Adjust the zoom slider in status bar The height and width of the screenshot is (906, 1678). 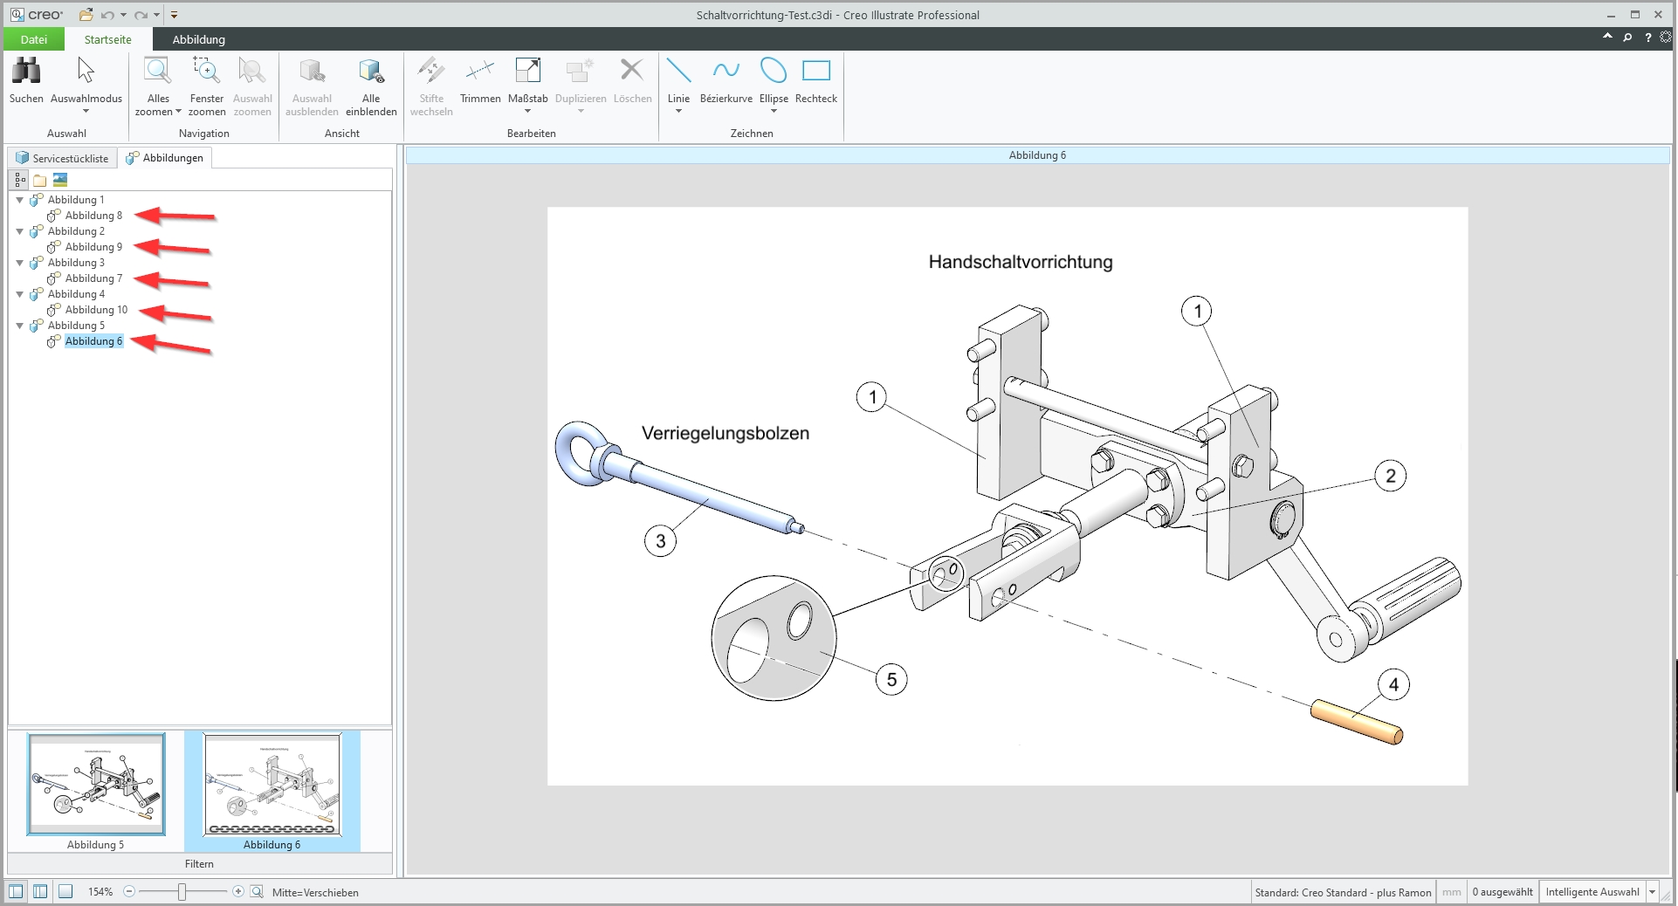[181, 893]
